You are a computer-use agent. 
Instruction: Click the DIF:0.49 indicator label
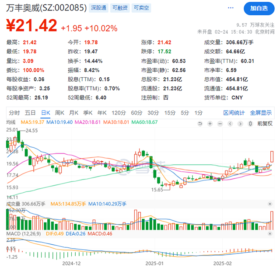click(x=55, y=234)
